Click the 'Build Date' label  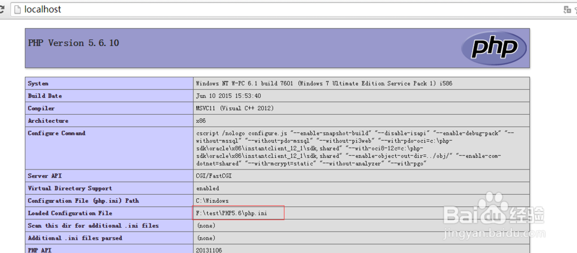click(x=45, y=96)
